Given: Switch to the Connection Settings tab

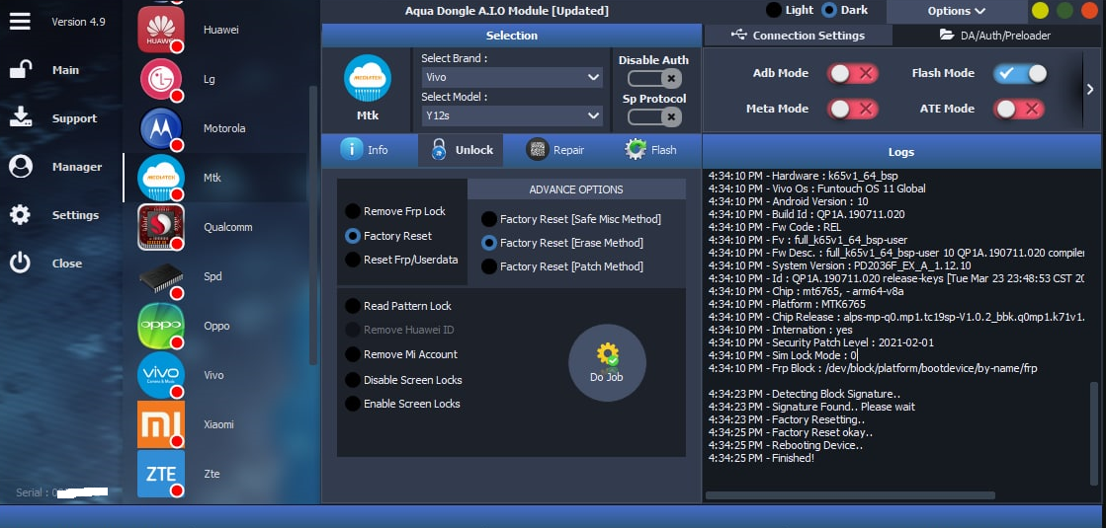Looking at the screenshot, I should [x=798, y=36].
